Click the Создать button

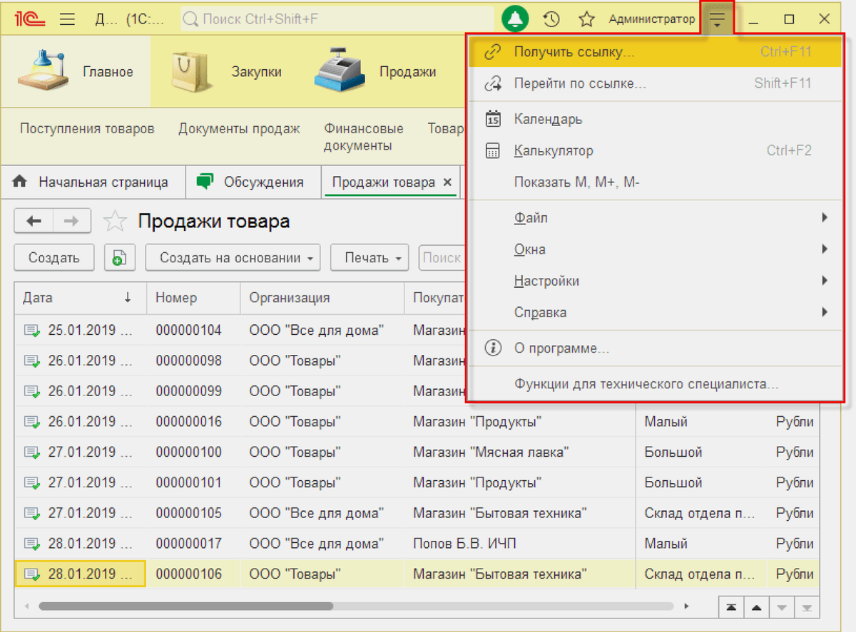54,258
